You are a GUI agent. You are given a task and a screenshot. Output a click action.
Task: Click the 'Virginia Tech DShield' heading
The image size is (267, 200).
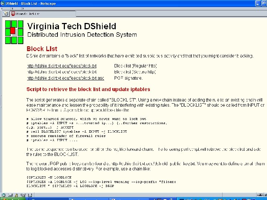pos(72,26)
